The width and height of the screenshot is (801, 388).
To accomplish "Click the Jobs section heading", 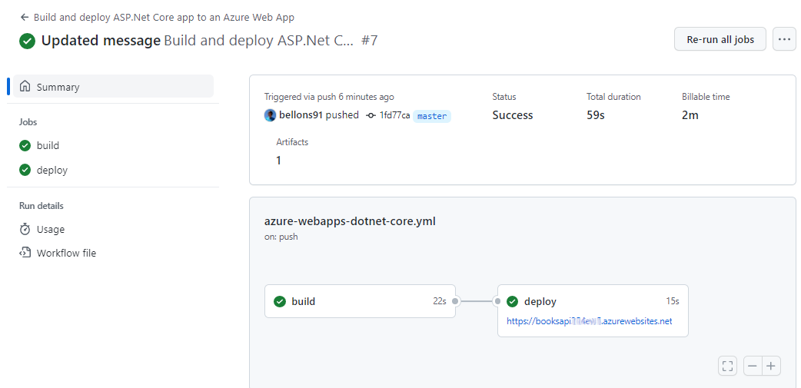I will click(28, 122).
